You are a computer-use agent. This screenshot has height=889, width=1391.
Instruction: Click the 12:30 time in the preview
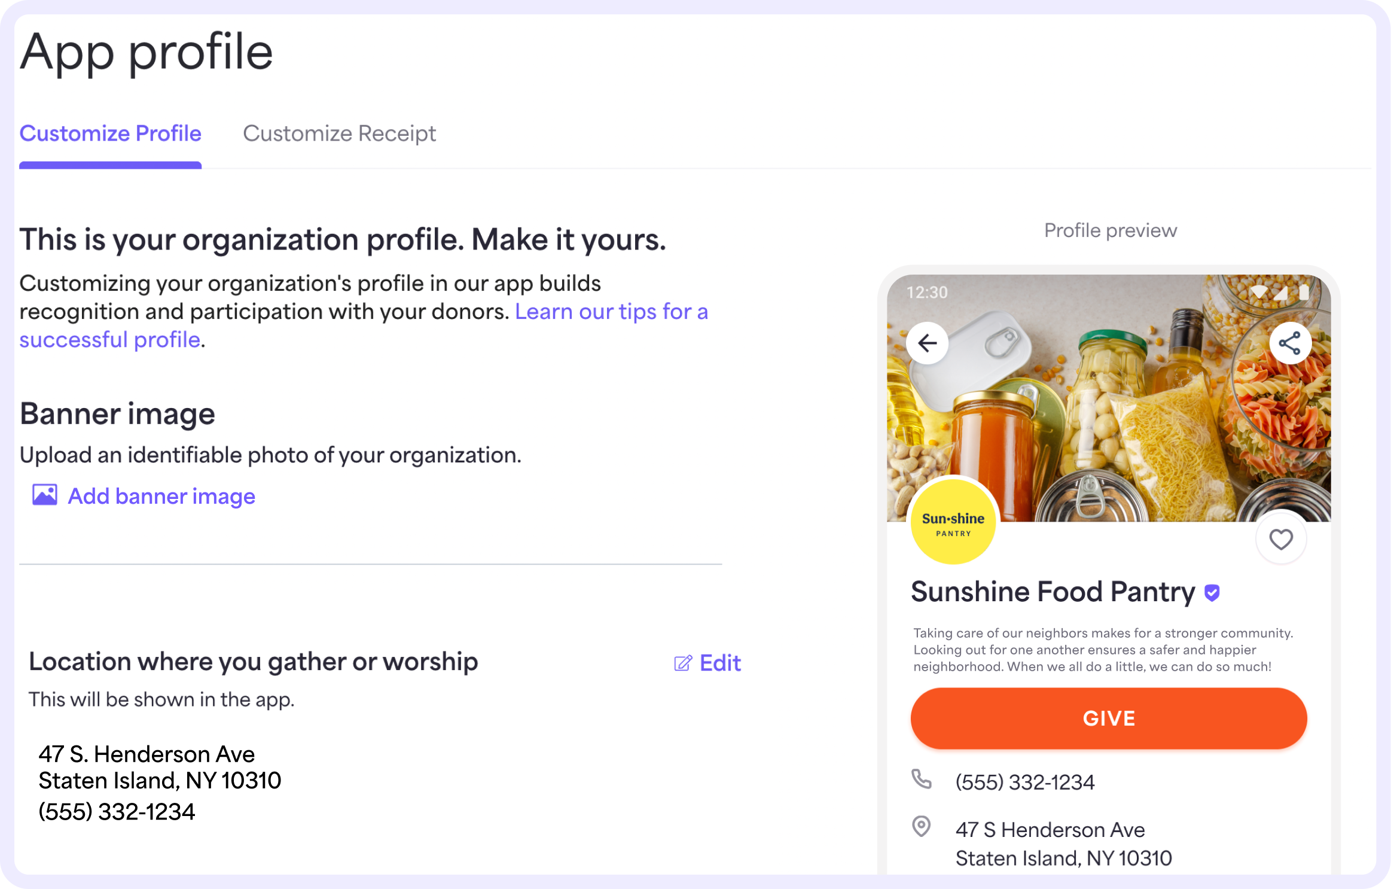pyautogui.click(x=927, y=292)
